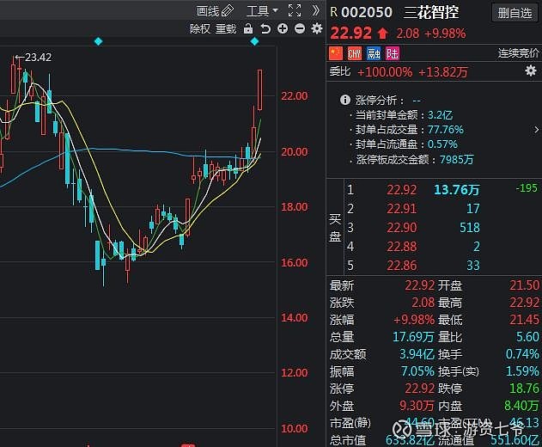The height and width of the screenshot is (447, 542).
Task: Click 委比 +100.00% value
Action: coord(384,72)
